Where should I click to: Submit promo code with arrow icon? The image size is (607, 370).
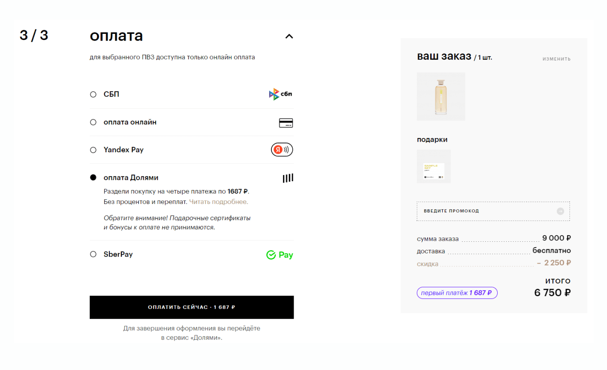pyautogui.click(x=561, y=211)
